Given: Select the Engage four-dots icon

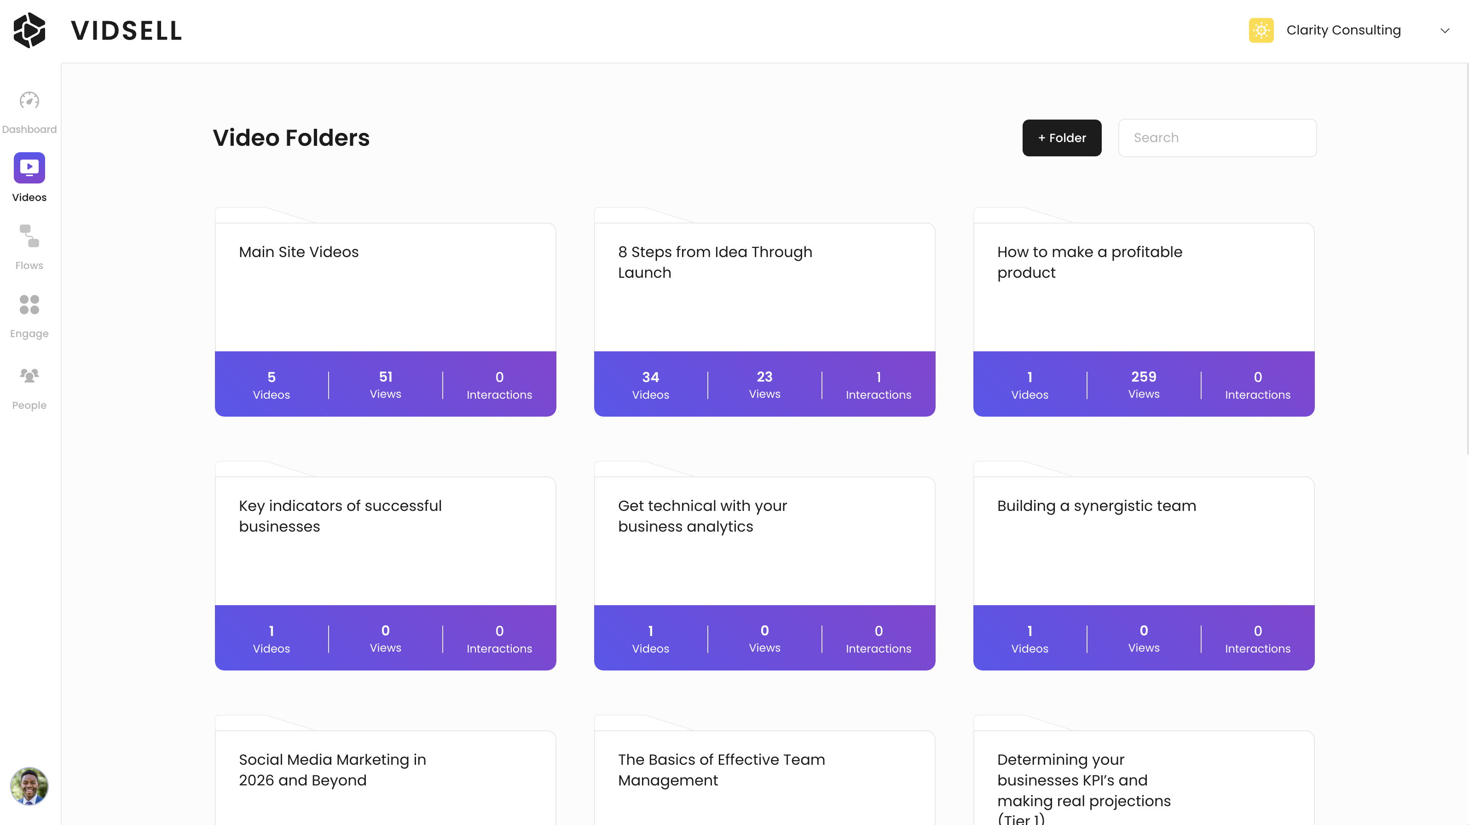Looking at the screenshot, I should click(29, 305).
